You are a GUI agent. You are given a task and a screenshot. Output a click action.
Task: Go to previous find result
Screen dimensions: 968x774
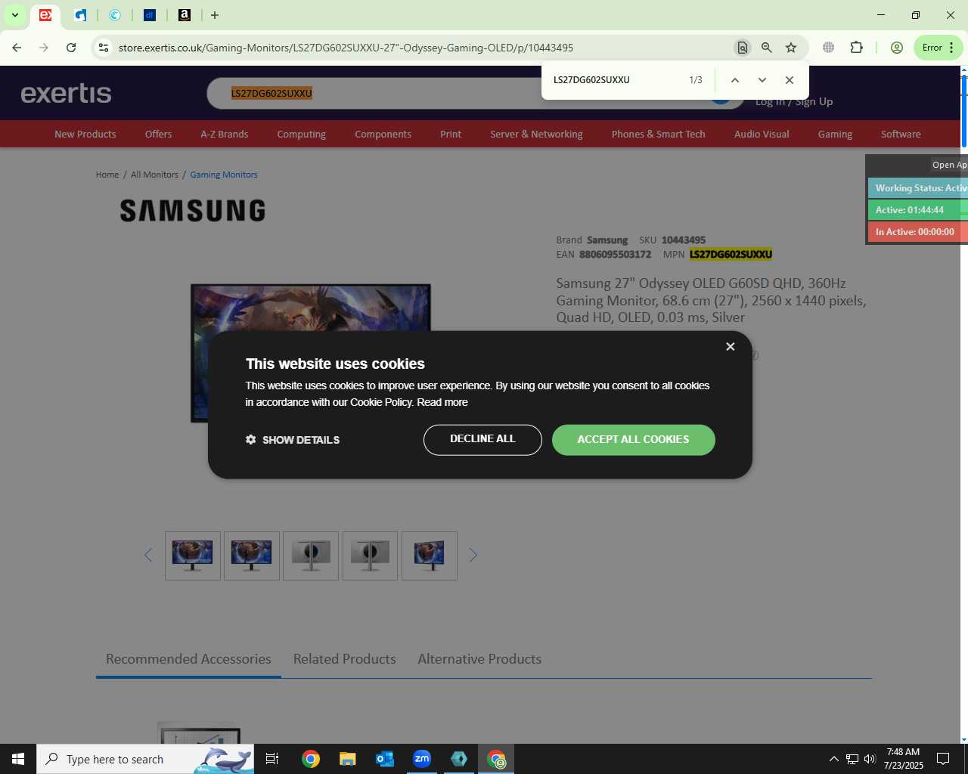(734, 80)
